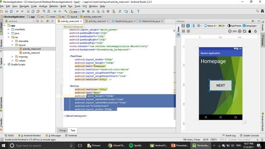Zoom in the layout preview

pos(239,31)
